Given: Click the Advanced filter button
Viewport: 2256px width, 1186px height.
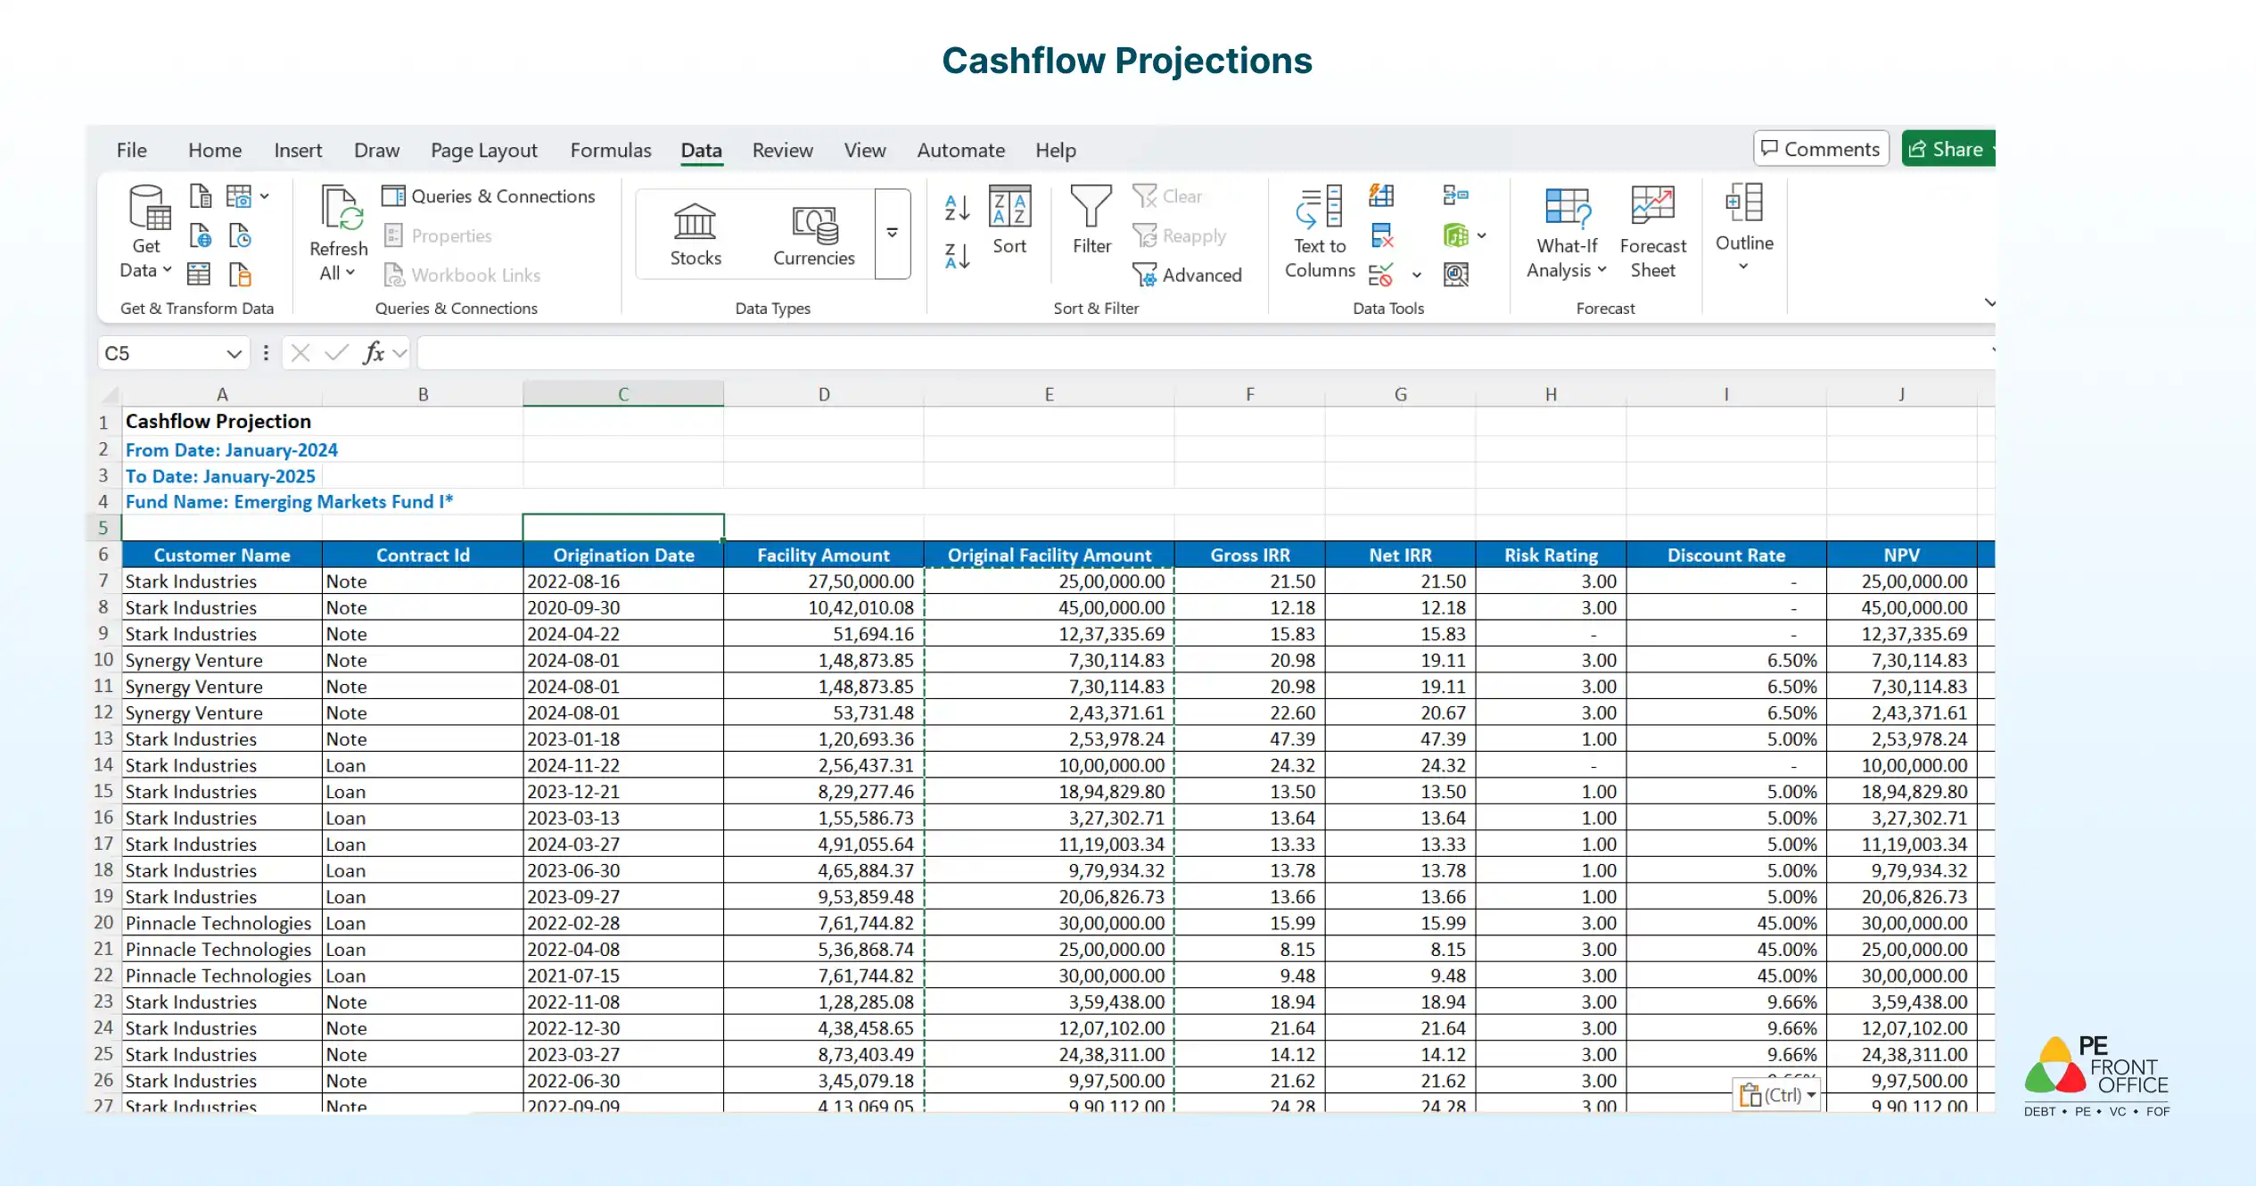Looking at the screenshot, I should tap(1187, 275).
